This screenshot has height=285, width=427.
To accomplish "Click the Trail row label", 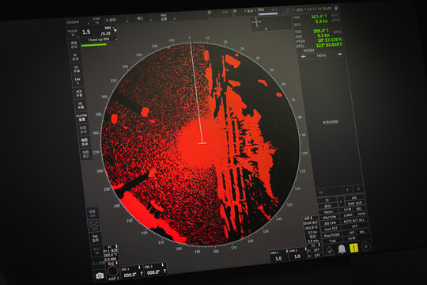I will tap(332, 241).
